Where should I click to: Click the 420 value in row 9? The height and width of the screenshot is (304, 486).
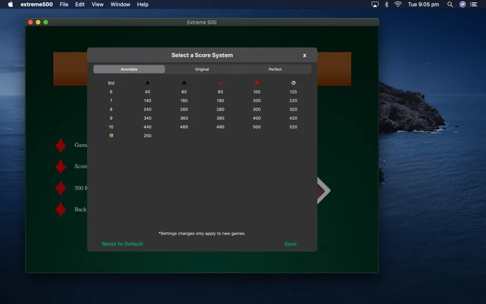coord(293,118)
